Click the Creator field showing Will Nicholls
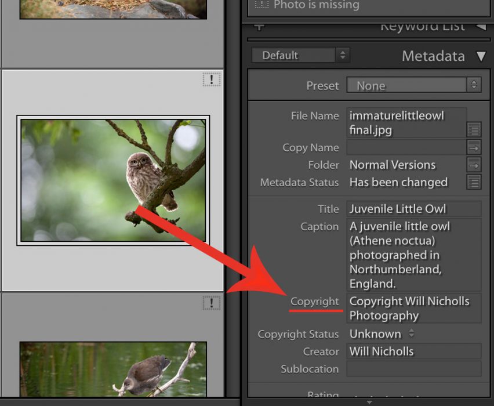The height and width of the screenshot is (406, 494). [x=413, y=351]
